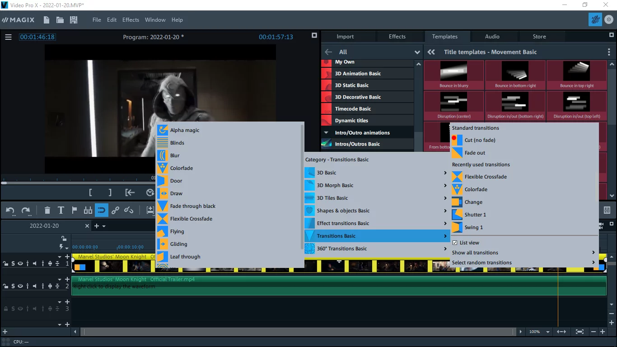The height and width of the screenshot is (347, 617).
Task: Set range out-point bracket in preview
Action: click(x=110, y=192)
